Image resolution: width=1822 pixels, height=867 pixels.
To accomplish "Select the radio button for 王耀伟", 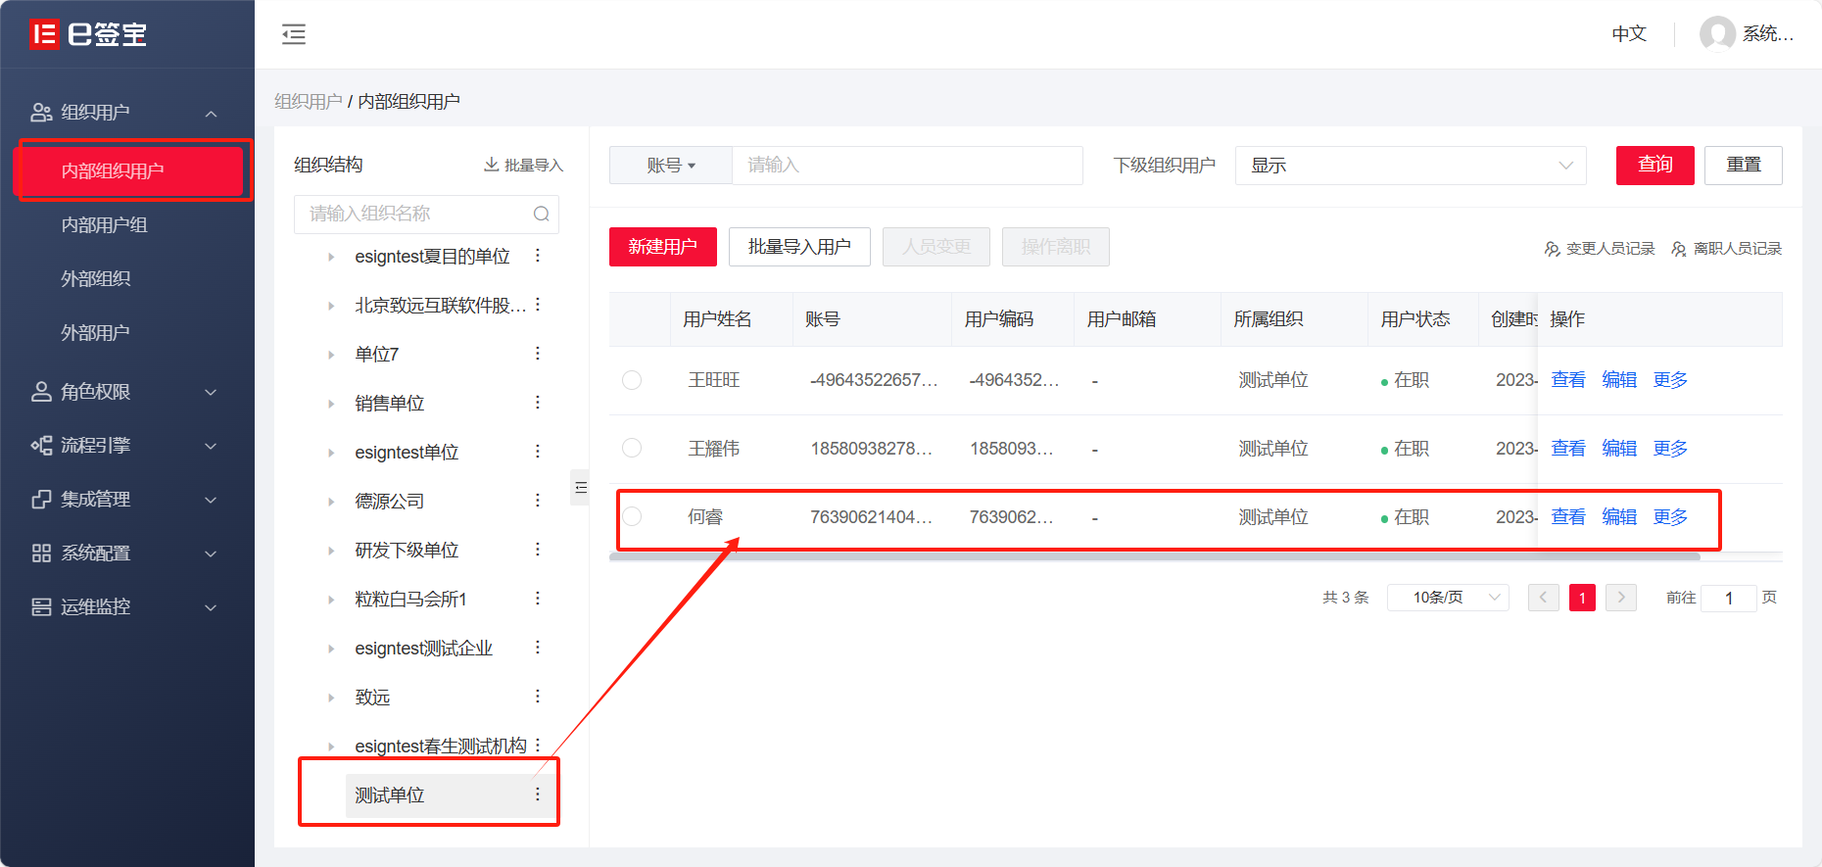I will pyautogui.click(x=632, y=449).
